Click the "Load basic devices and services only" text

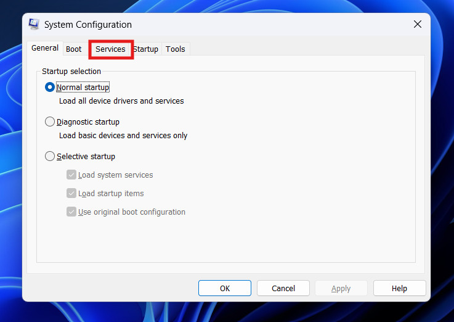(x=123, y=136)
